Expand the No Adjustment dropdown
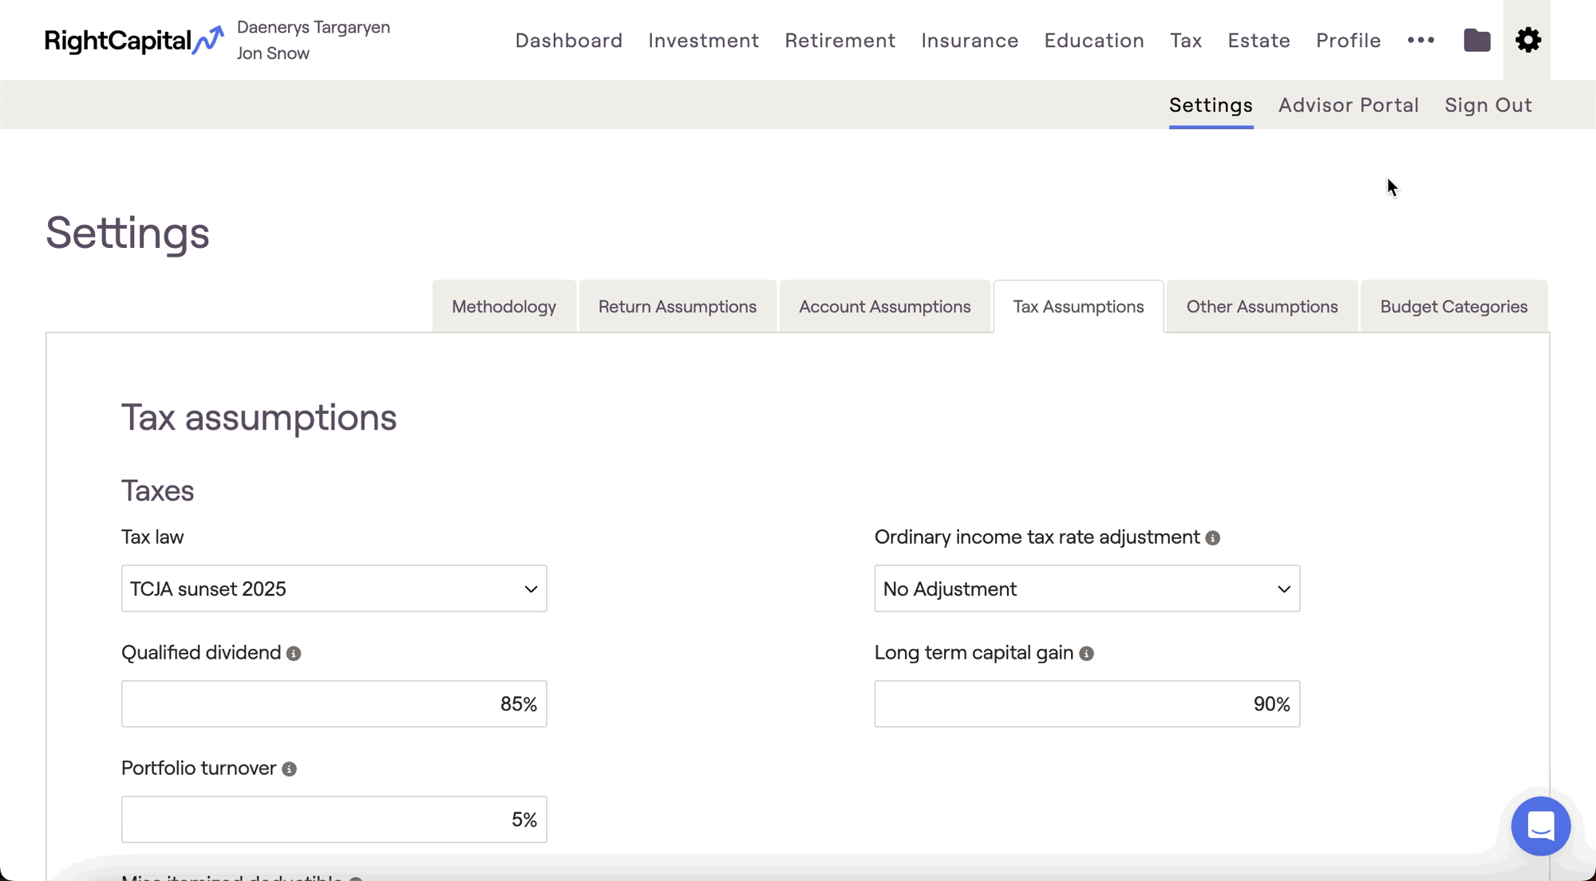Screen dimensions: 1596x881 coord(1087,588)
